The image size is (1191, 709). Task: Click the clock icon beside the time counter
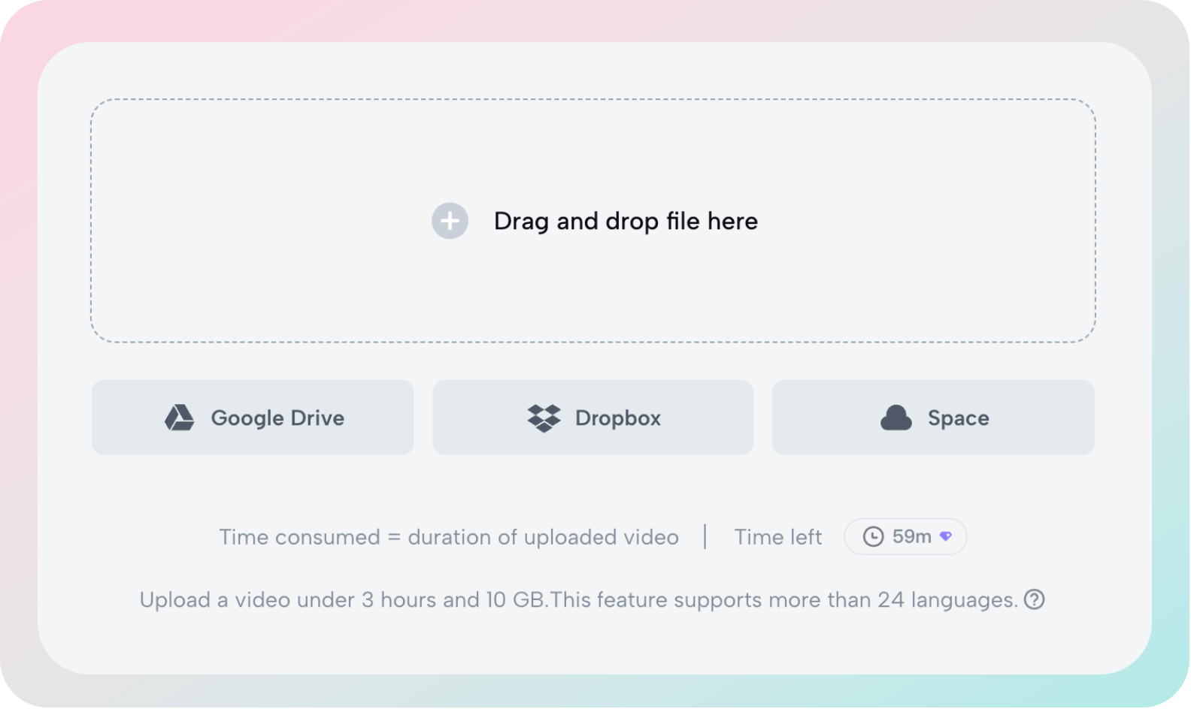(x=873, y=536)
